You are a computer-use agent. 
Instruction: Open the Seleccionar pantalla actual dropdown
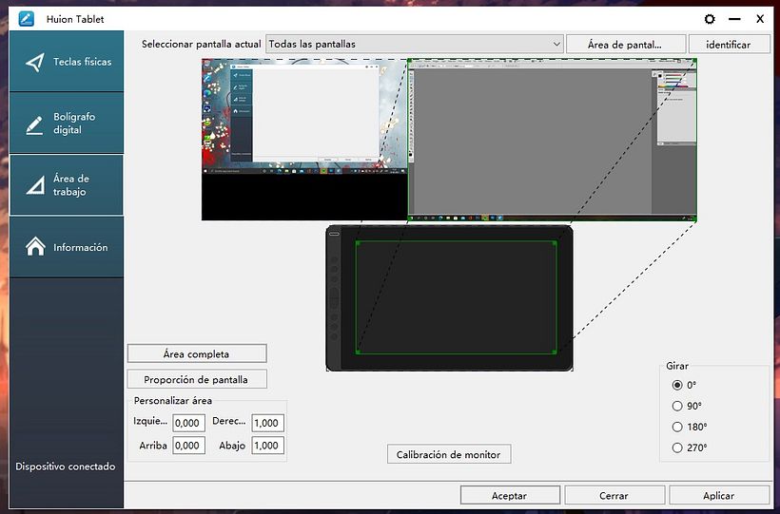[x=415, y=44]
